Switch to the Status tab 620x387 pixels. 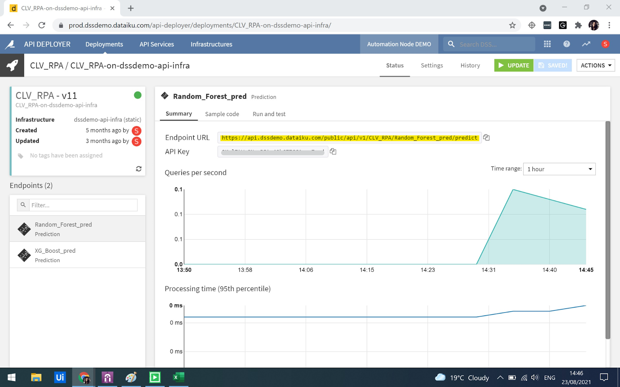pos(395,65)
